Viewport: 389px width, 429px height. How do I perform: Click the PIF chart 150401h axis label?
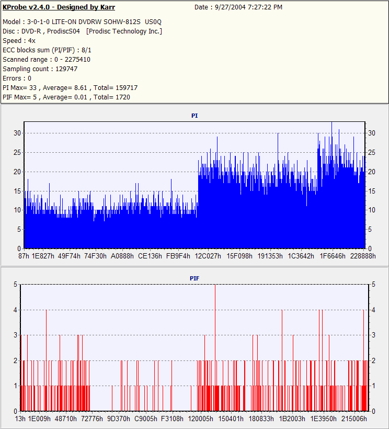[x=231, y=419]
